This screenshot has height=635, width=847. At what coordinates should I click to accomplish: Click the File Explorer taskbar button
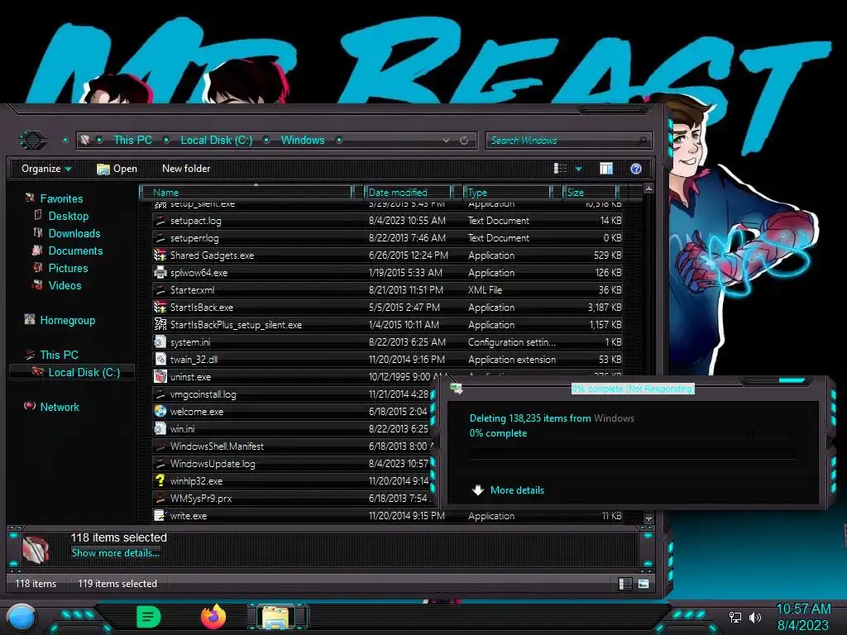(276, 617)
